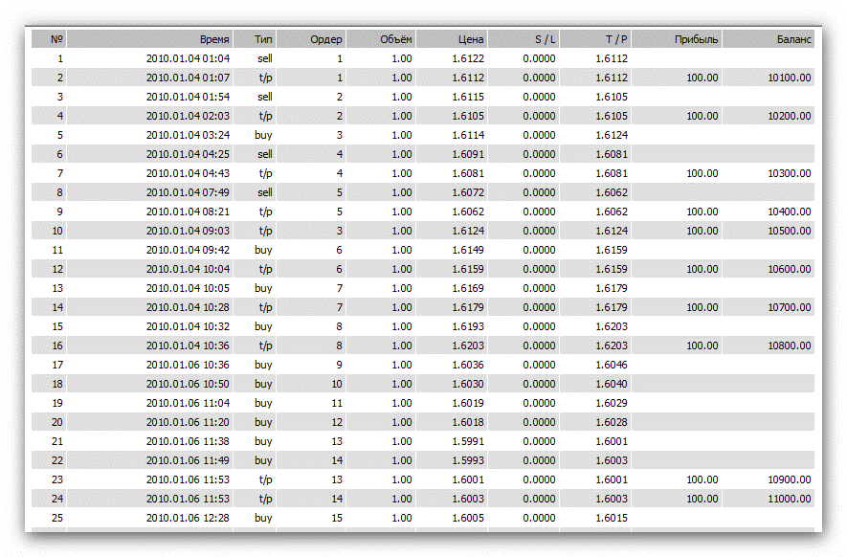847x557 pixels.
Task: Select time cell 2010.01.04 10:36
Action: [x=188, y=345]
